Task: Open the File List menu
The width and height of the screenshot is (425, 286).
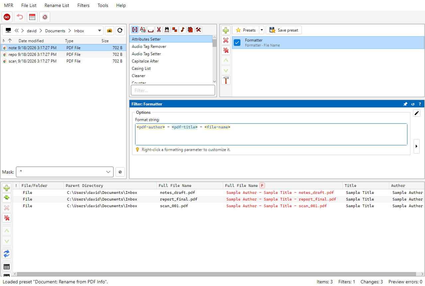Action: tap(29, 5)
